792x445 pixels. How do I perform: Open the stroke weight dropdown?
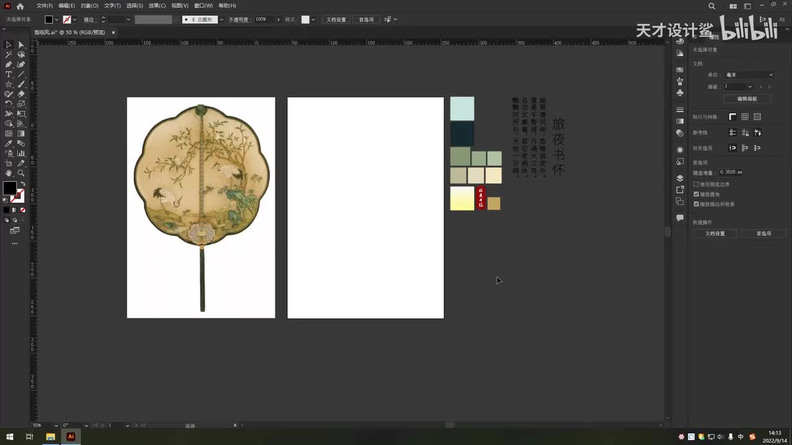[x=128, y=20]
